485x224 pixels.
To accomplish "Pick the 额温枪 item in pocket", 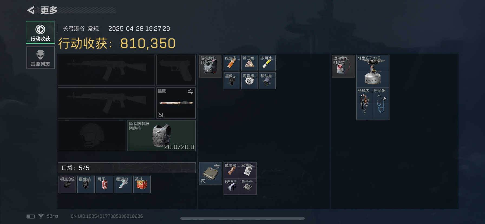I will click(x=123, y=184).
